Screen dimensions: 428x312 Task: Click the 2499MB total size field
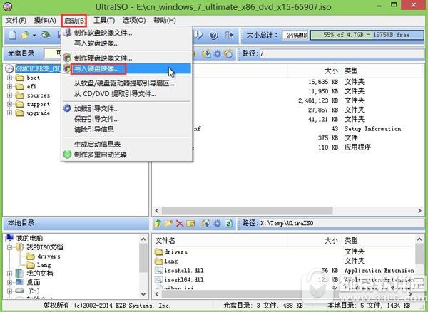[x=295, y=35]
